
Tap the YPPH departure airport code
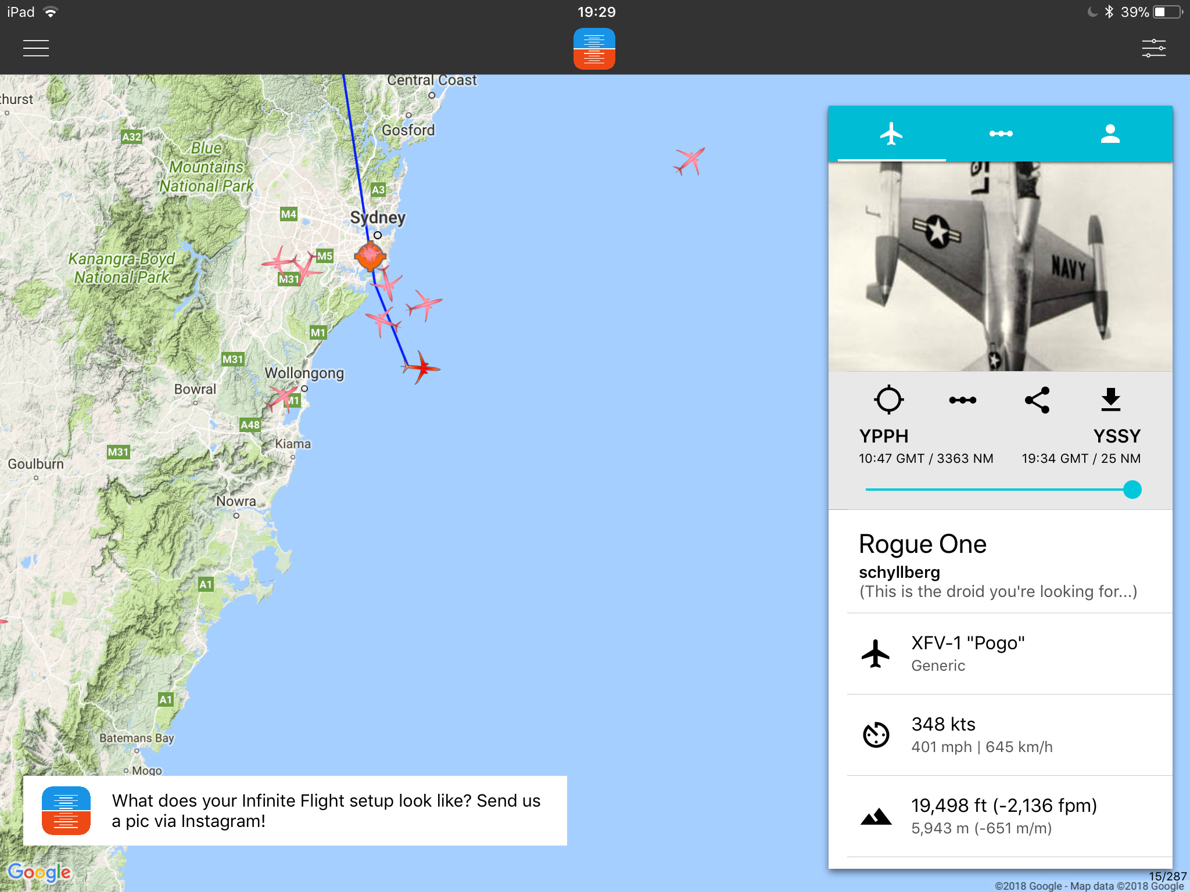point(883,436)
